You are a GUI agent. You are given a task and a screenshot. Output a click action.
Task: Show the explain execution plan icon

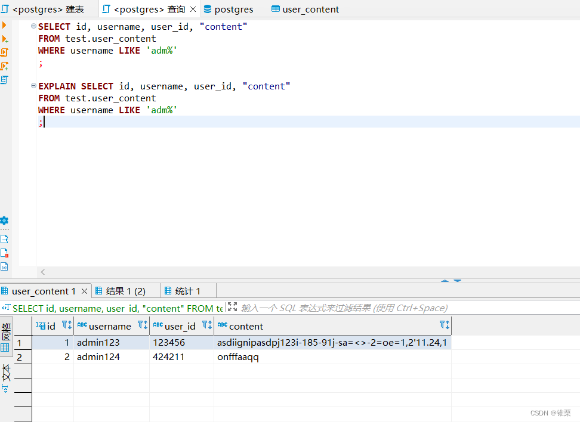(4, 80)
